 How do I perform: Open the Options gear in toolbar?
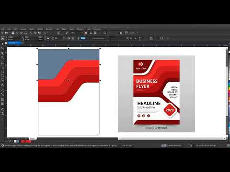point(121,33)
